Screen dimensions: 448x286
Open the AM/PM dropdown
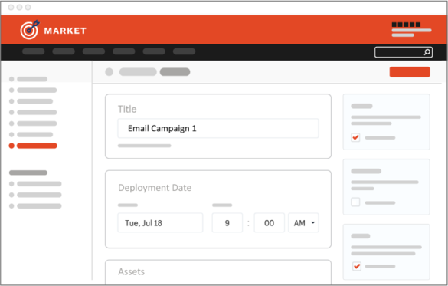coord(303,223)
